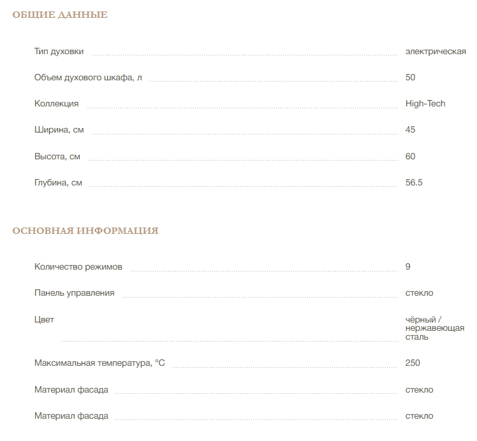Screen dimensions: 477x441
Task: Select the Максимальная температура label
Action: coord(99,363)
